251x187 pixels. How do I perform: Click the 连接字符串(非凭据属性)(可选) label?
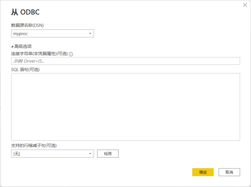tap(39, 54)
